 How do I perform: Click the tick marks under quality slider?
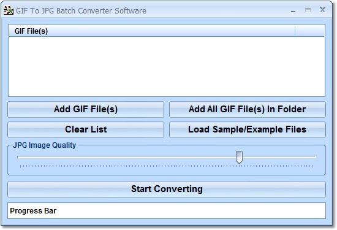(x=167, y=166)
